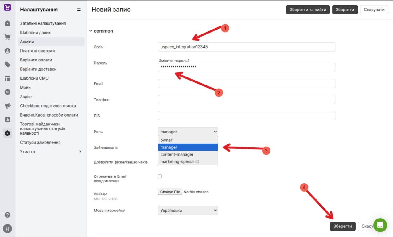Click the top Скасувати button
This screenshot has height=237, width=393.
pos(374,10)
